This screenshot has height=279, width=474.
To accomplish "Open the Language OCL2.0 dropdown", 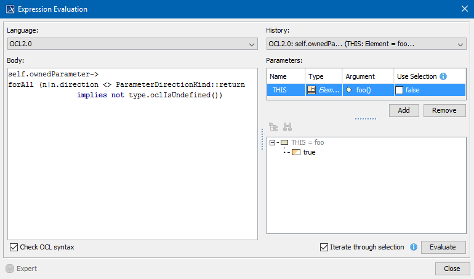I will [132, 44].
